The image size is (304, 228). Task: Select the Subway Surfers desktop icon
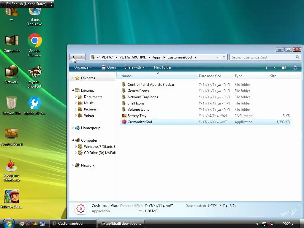pyautogui.click(x=12, y=199)
